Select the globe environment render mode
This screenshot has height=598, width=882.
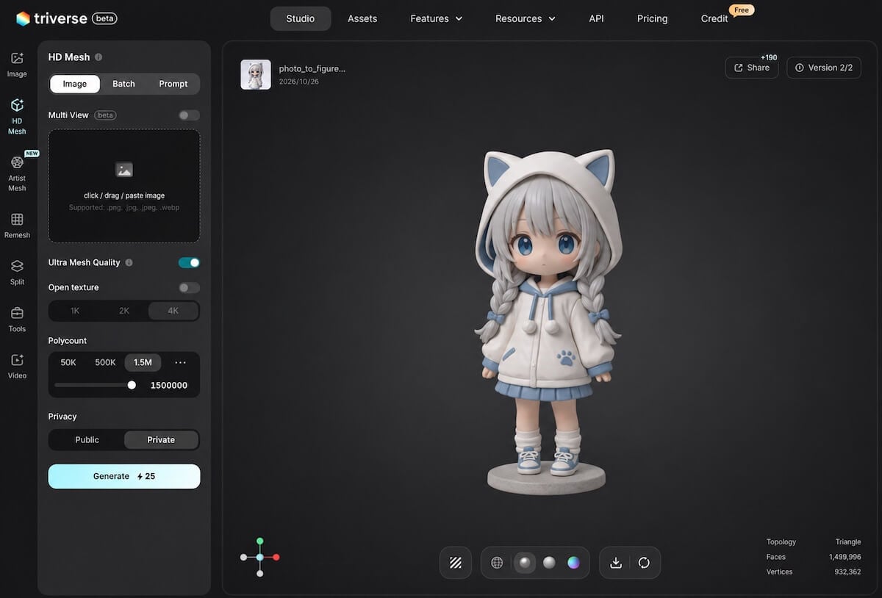[497, 563]
